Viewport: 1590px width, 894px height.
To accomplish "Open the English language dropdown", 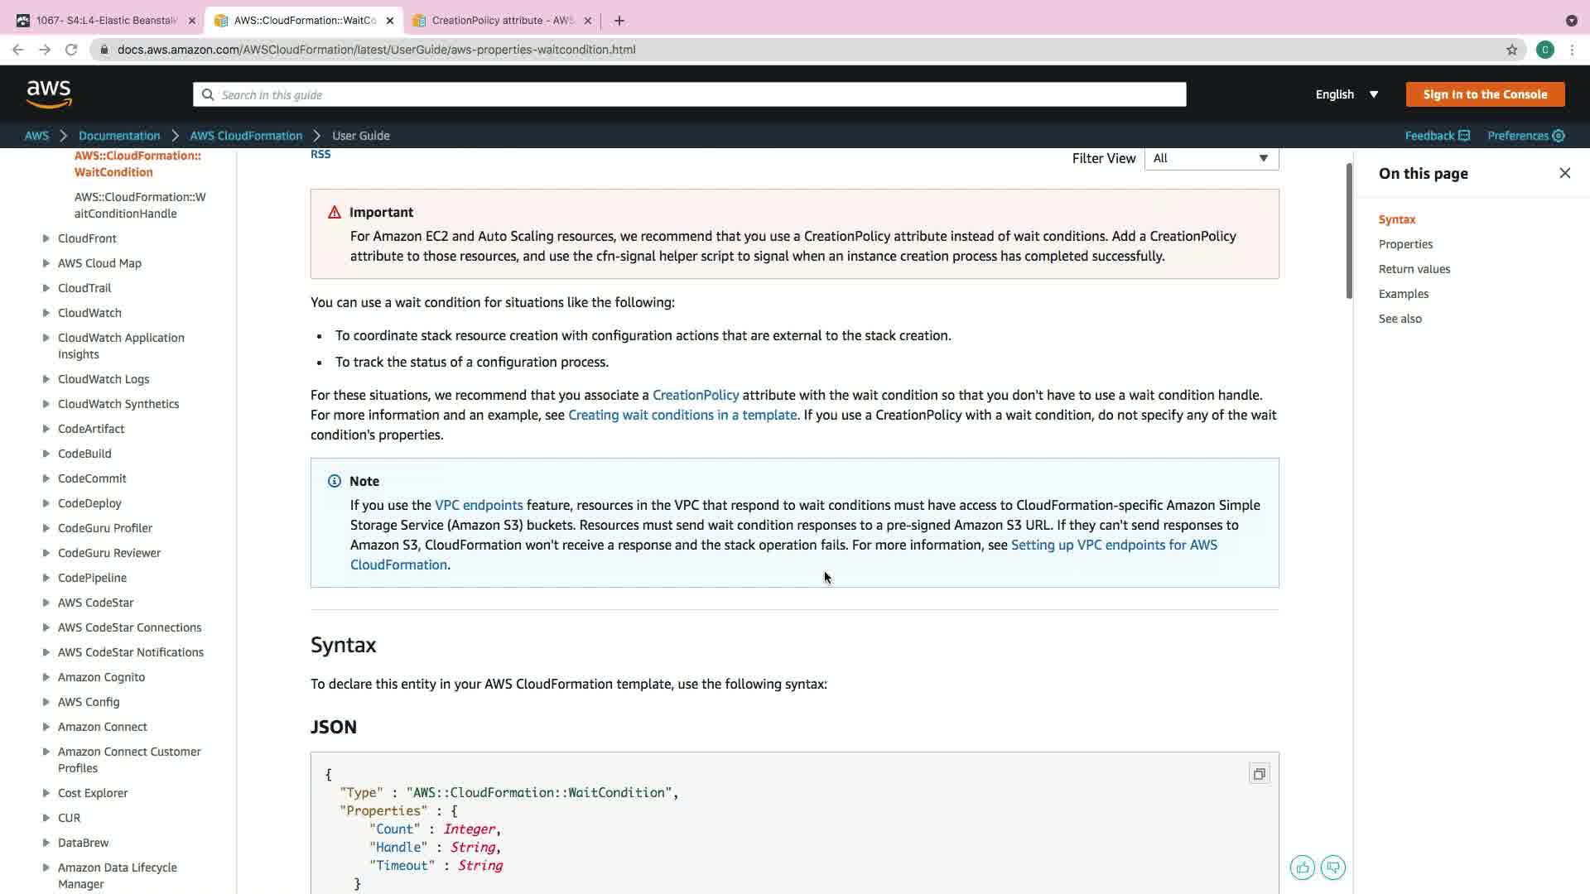I will [1347, 94].
